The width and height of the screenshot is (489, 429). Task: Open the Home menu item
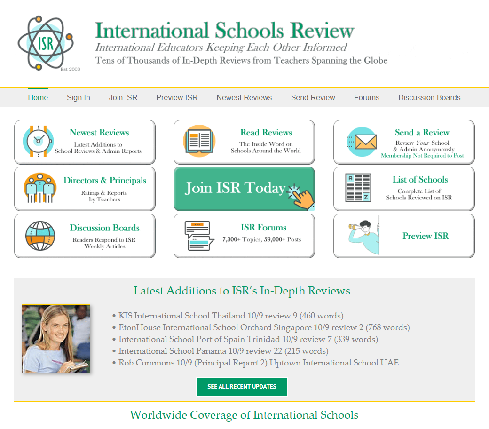[38, 98]
